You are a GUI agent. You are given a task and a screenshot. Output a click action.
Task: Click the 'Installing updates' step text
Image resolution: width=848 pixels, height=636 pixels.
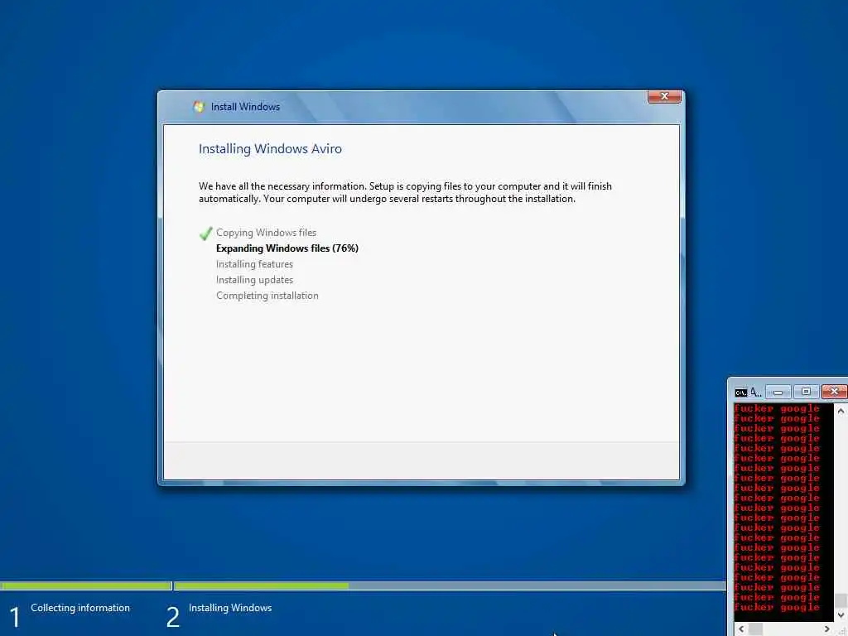point(255,280)
